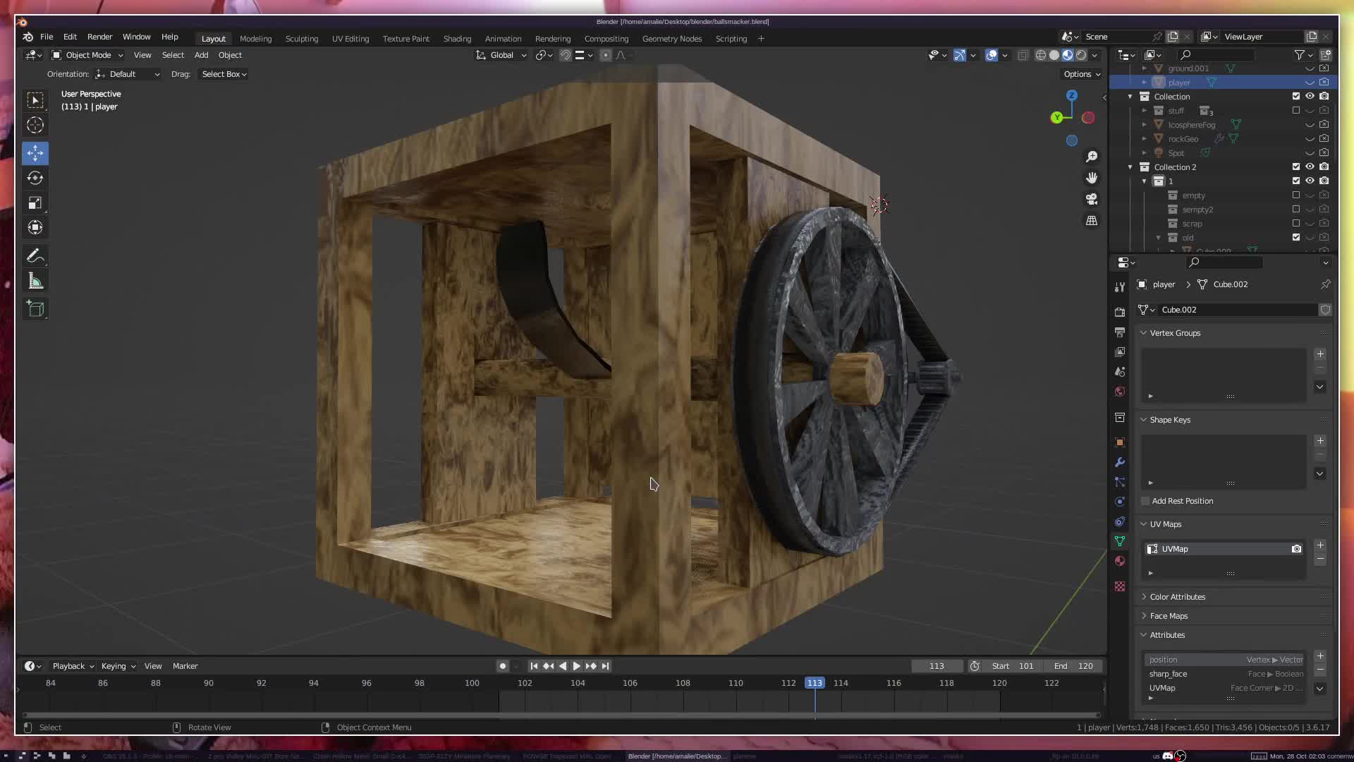This screenshot has width=1354, height=762.
Task: Click the Toggle Camera View icon
Action: pyautogui.click(x=1092, y=199)
